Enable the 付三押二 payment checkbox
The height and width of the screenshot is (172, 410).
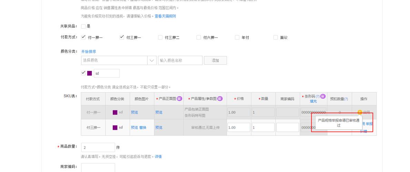coord(160,37)
